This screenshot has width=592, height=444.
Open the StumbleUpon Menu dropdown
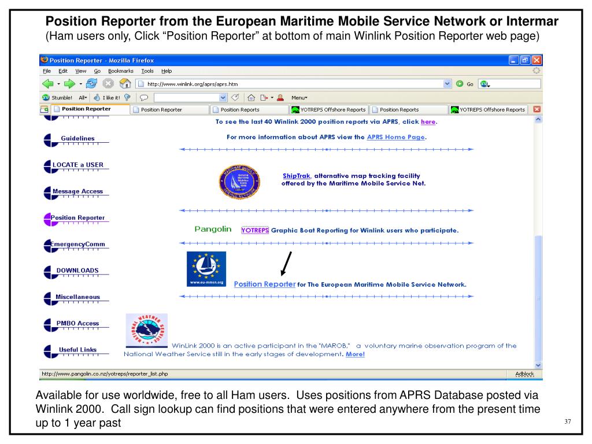click(299, 97)
